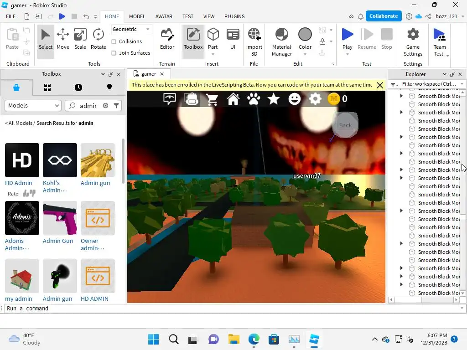Click the quick-access blue Play arrow

[62, 16]
